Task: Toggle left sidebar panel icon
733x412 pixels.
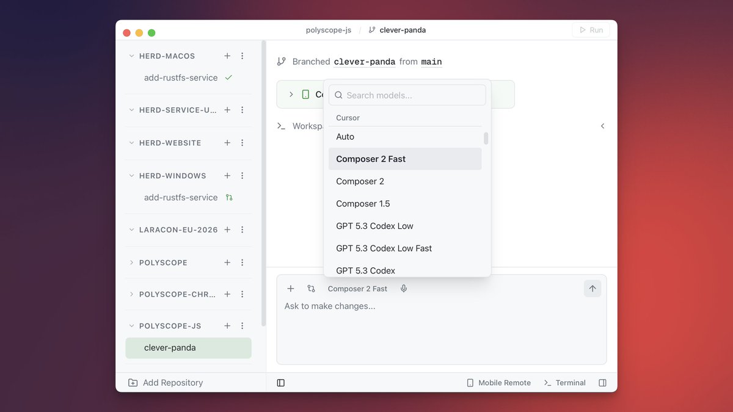Action: pyautogui.click(x=281, y=383)
